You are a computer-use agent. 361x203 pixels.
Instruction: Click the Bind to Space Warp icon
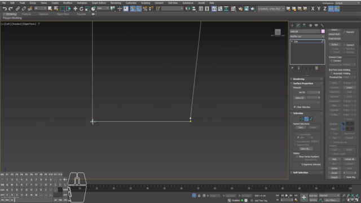[30, 9]
